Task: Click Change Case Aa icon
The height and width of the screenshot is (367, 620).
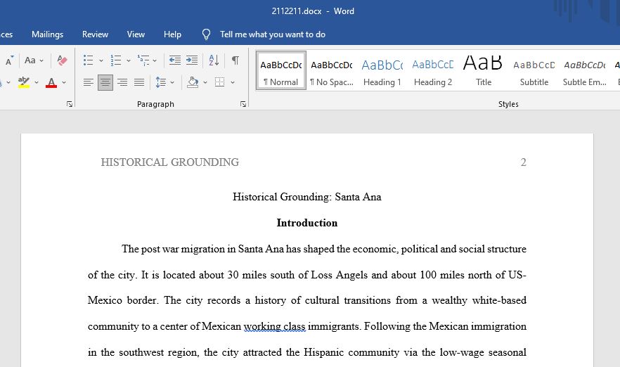Action: (x=30, y=60)
